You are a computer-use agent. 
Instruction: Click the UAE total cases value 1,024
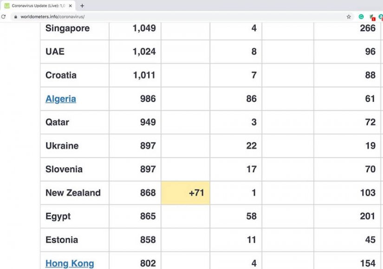(x=144, y=51)
